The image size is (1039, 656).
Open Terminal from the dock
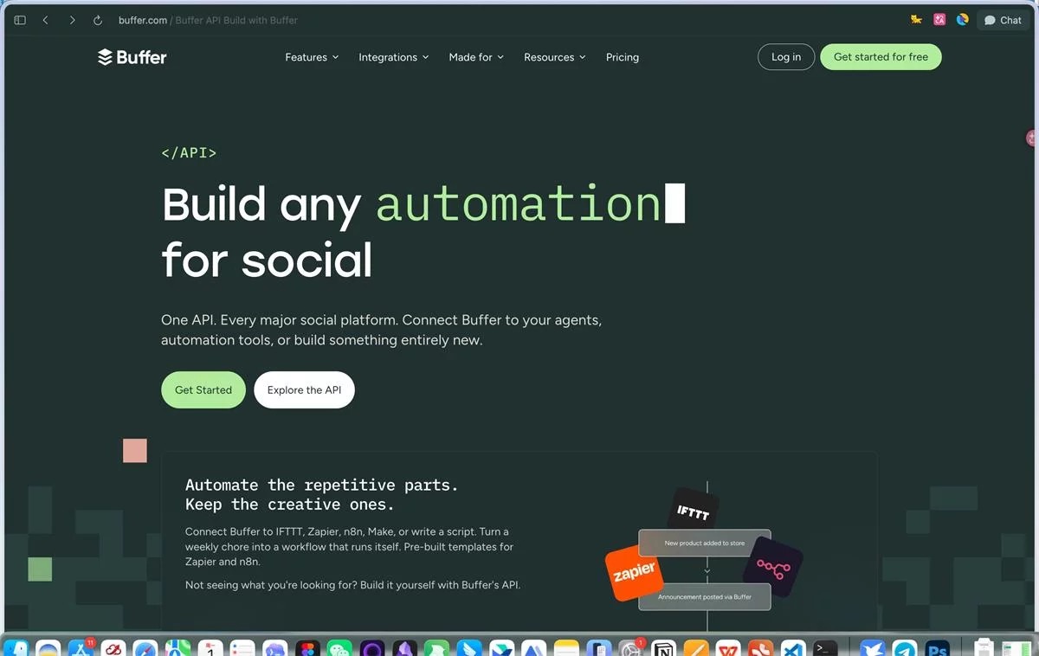coord(825,648)
